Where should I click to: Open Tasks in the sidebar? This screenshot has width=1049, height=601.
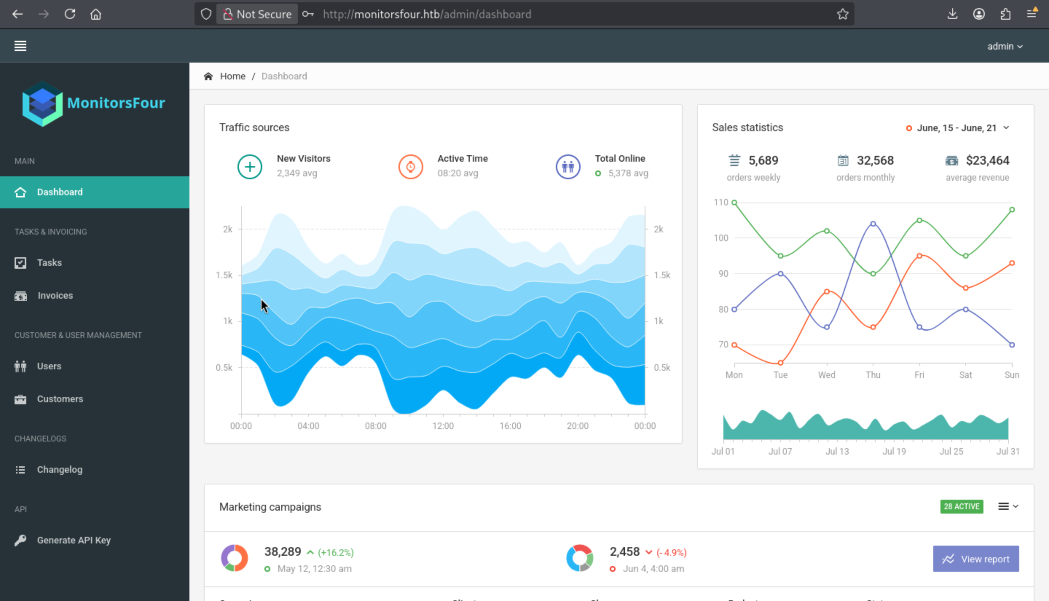49,263
